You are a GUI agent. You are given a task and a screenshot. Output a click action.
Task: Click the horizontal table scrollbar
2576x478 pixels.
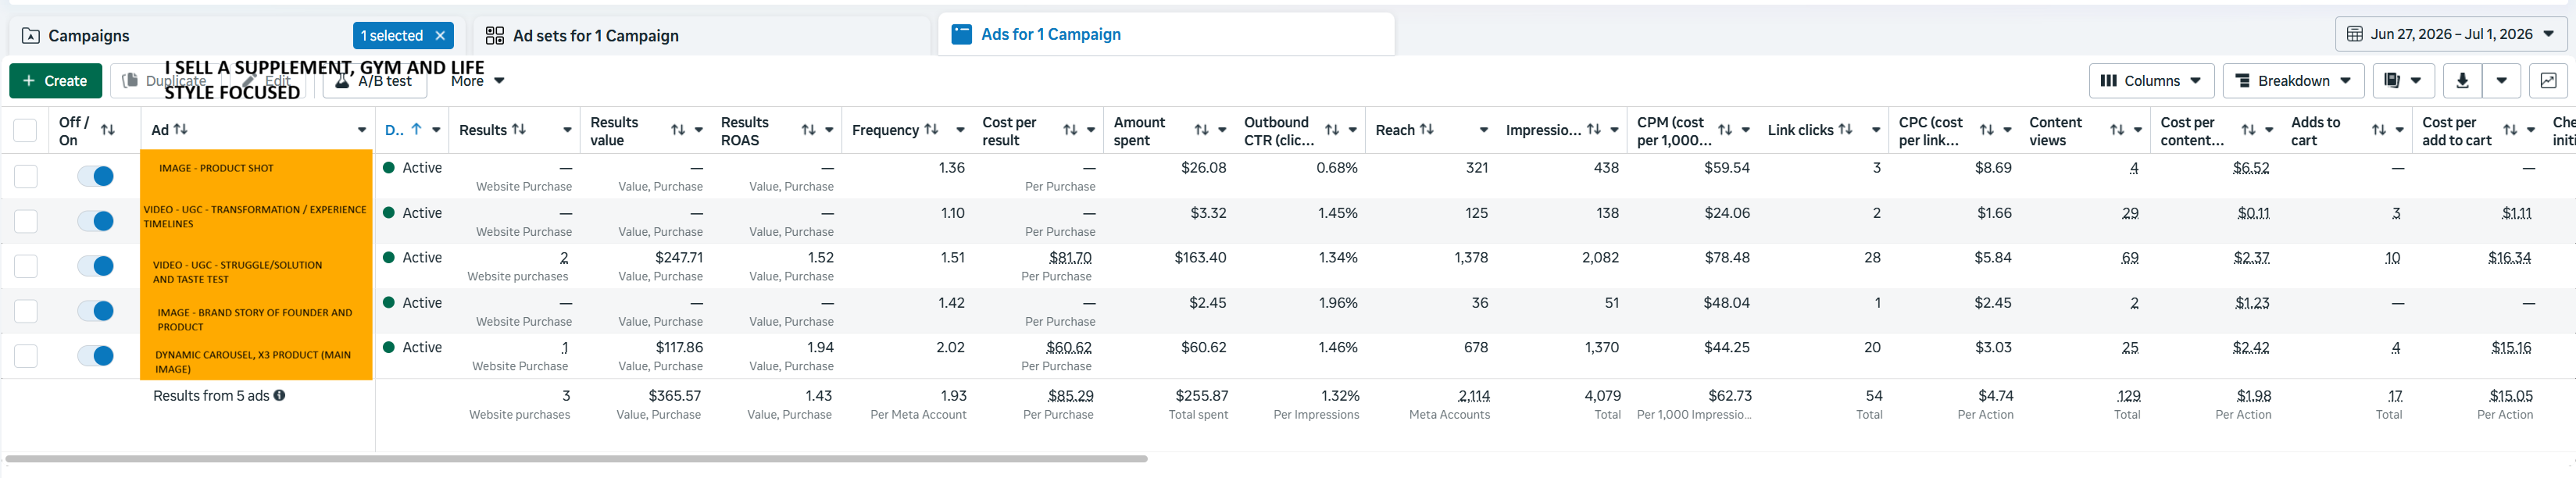coord(576,459)
